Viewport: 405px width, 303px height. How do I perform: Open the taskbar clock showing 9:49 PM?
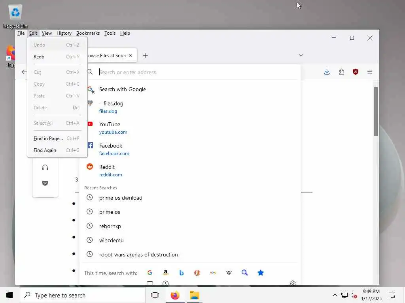pos(371,295)
